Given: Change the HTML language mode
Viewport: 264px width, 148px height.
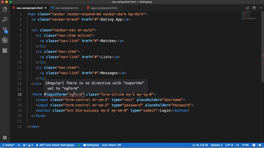Looking at the screenshot, I should tap(246, 145).
